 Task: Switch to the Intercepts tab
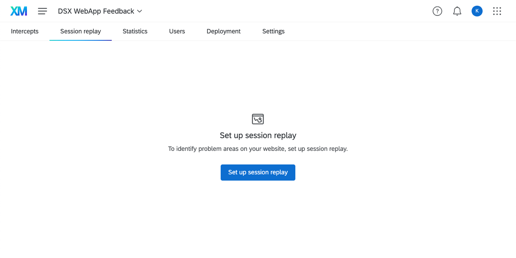coord(25,31)
